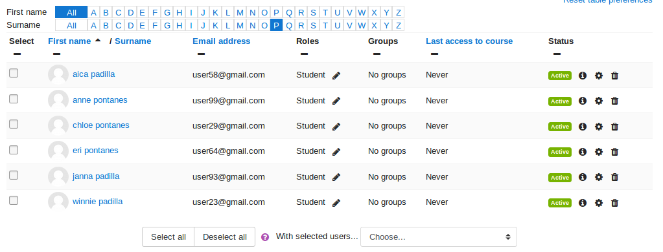Check the box next to winnie padilla
This screenshot has height=252, width=663.
pos(14,200)
